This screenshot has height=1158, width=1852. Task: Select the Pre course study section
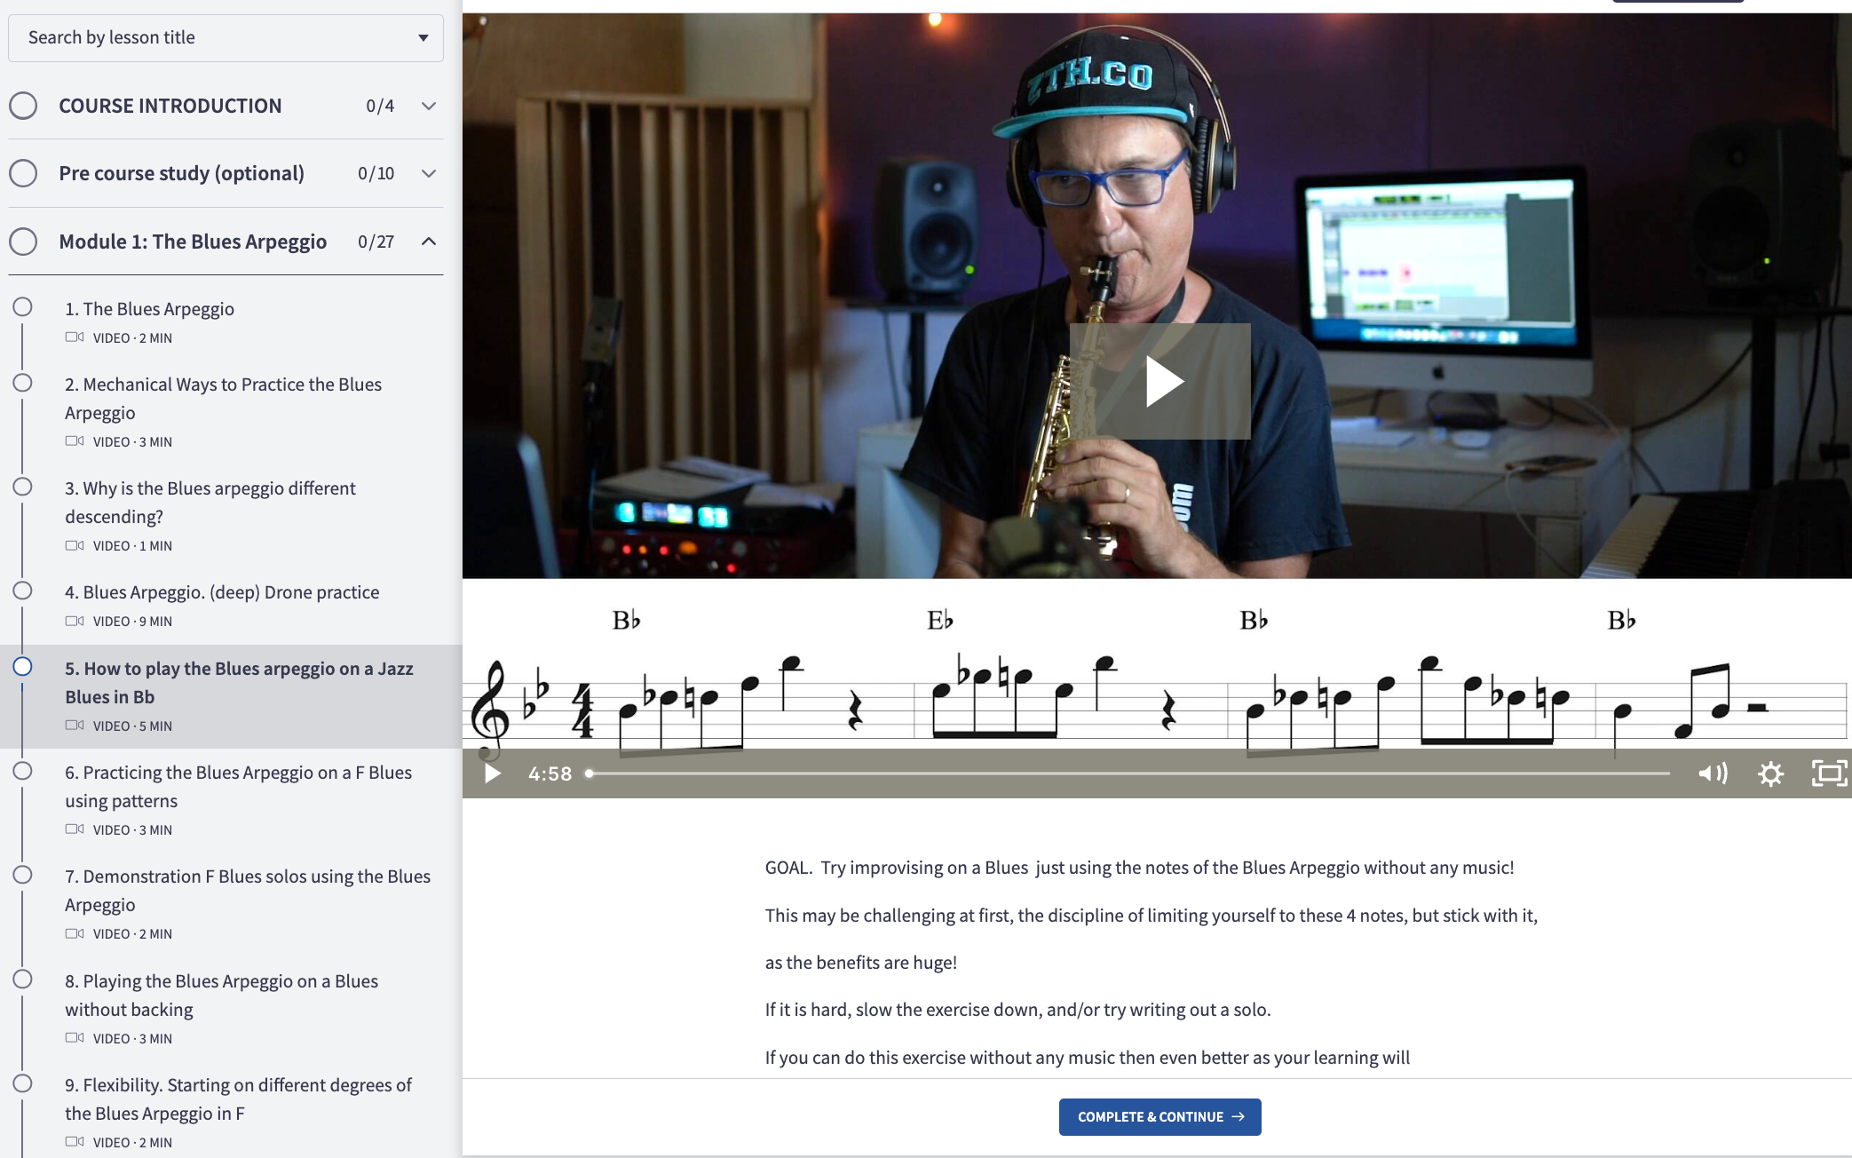[182, 172]
